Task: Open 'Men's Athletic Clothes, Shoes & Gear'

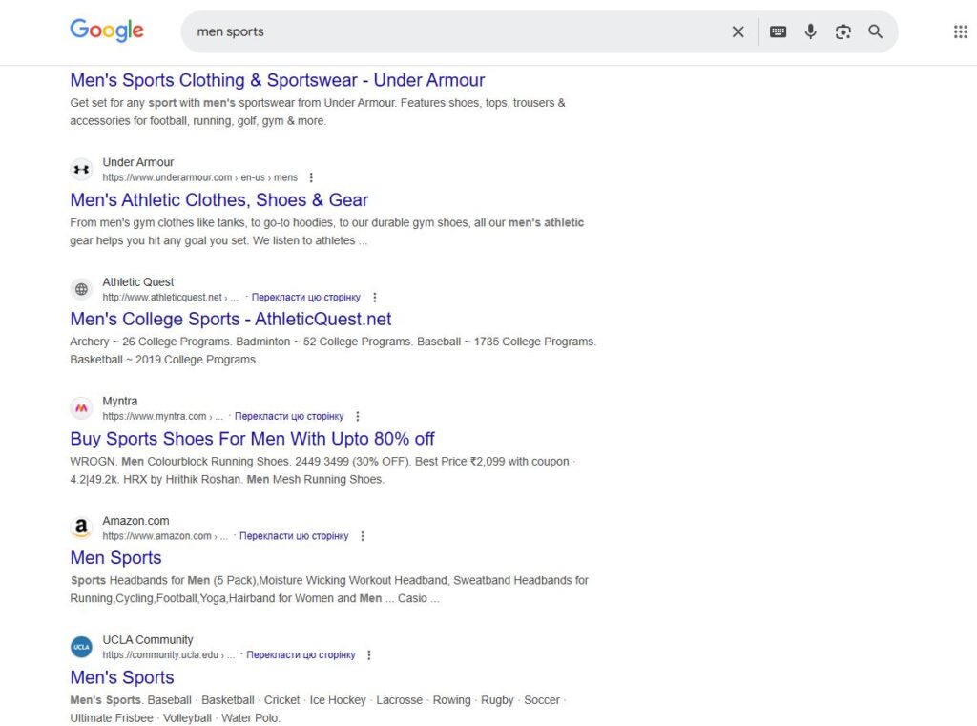Action: click(x=218, y=200)
